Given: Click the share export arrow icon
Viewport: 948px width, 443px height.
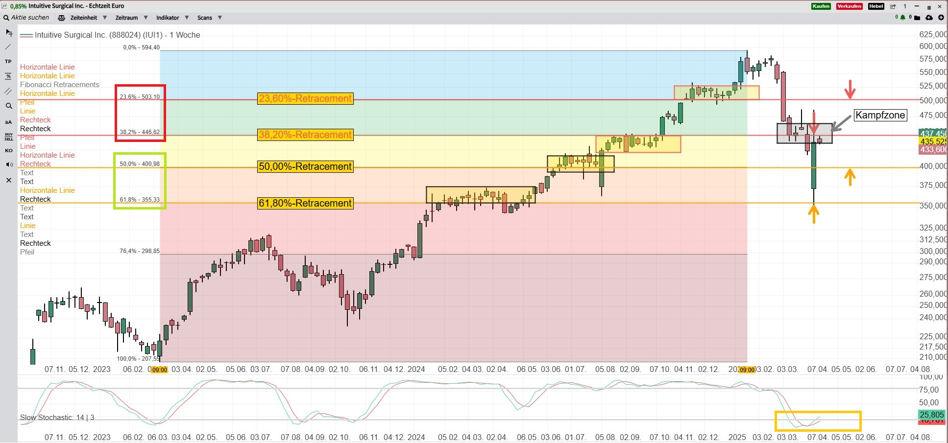Looking at the screenshot, I should coord(893,6).
